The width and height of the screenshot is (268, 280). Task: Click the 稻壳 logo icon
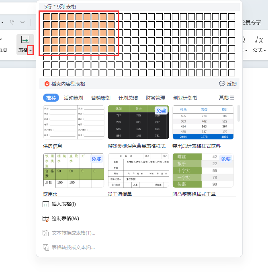pos(47,84)
